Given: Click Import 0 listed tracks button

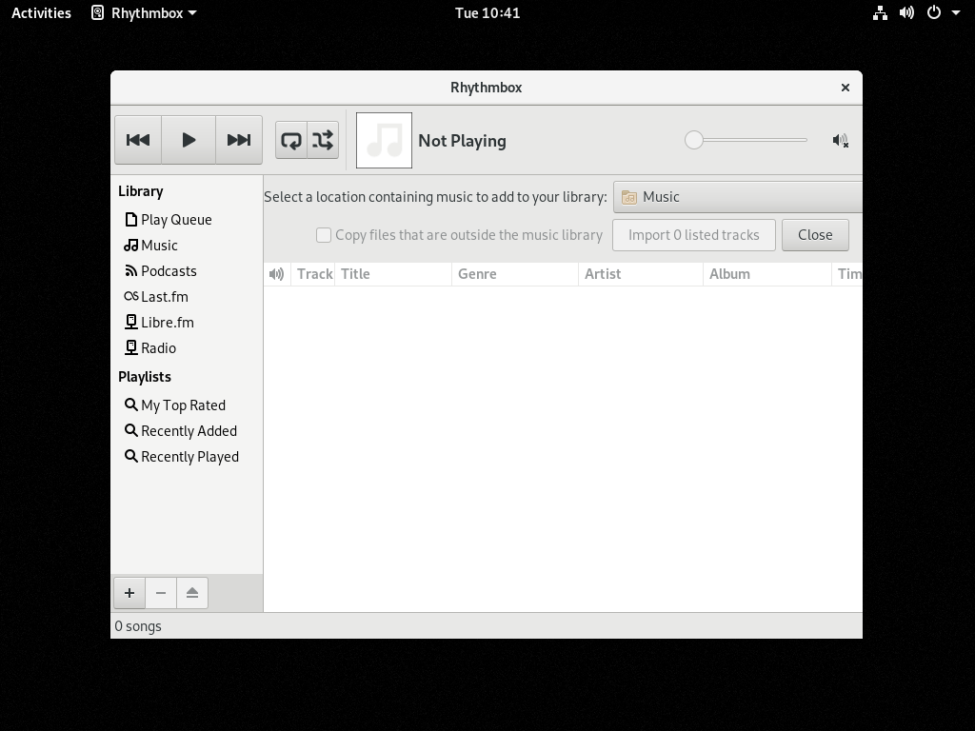Looking at the screenshot, I should [694, 235].
